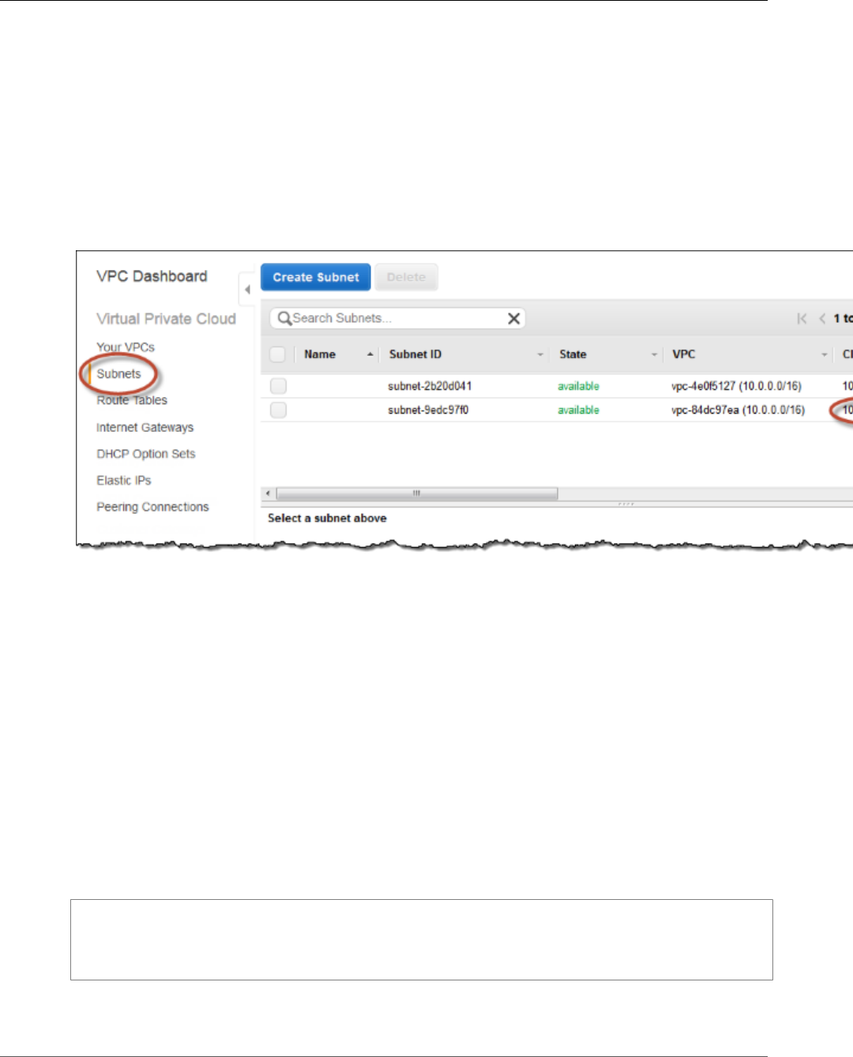This screenshot has width=853, height=1057.
Task: Click the Search Subnets field
Action: tap(397, 318)
